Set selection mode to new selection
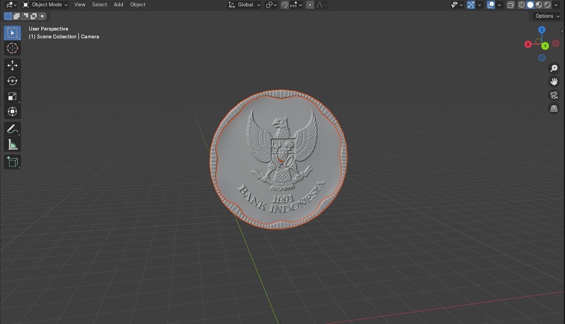 coord(8,16)
